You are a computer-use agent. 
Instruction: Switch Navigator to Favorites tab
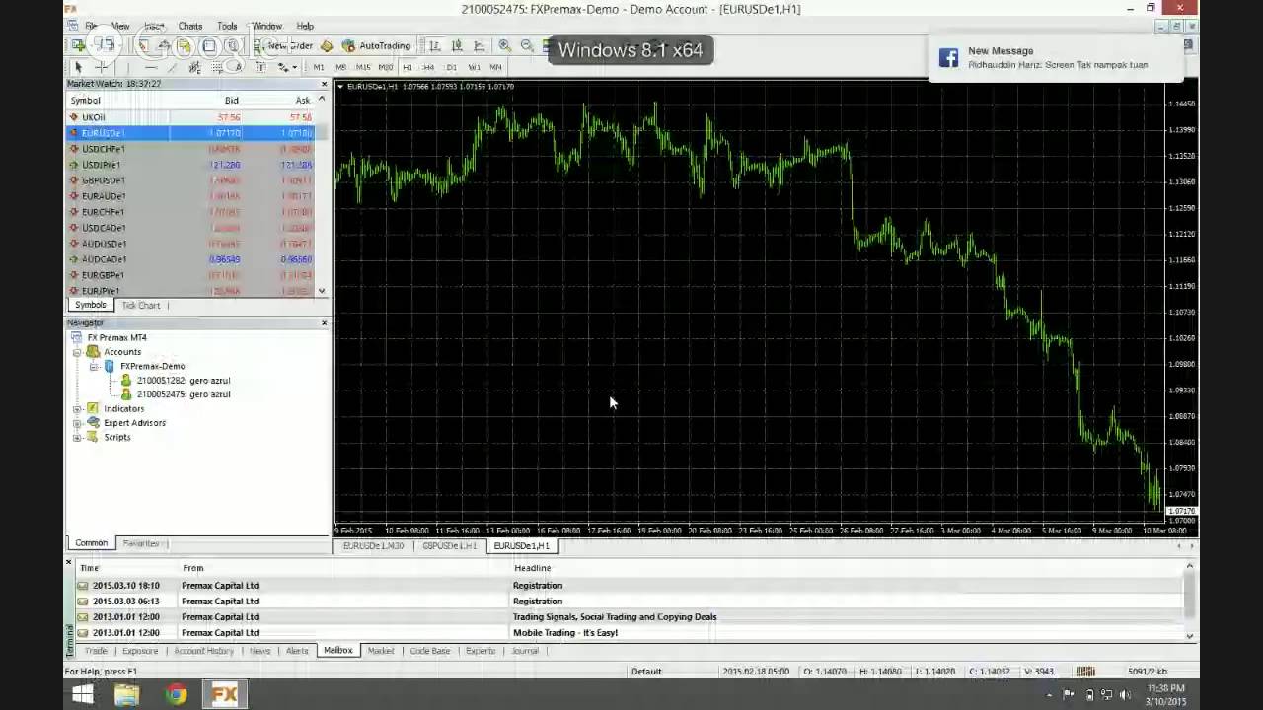click(141, 543)
